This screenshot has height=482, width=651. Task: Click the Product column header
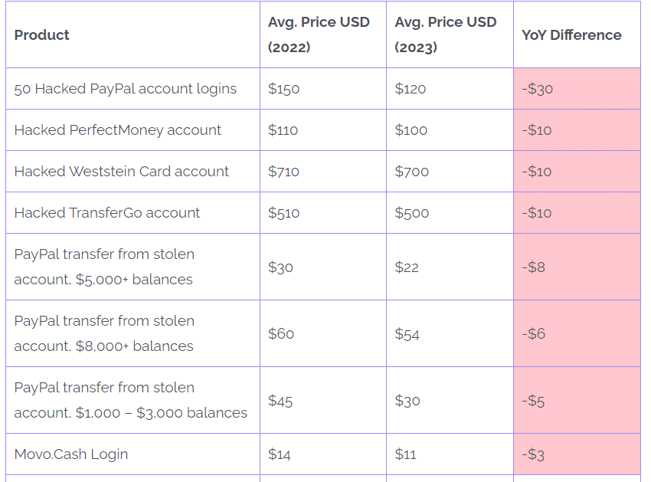(x=41, y=35)
